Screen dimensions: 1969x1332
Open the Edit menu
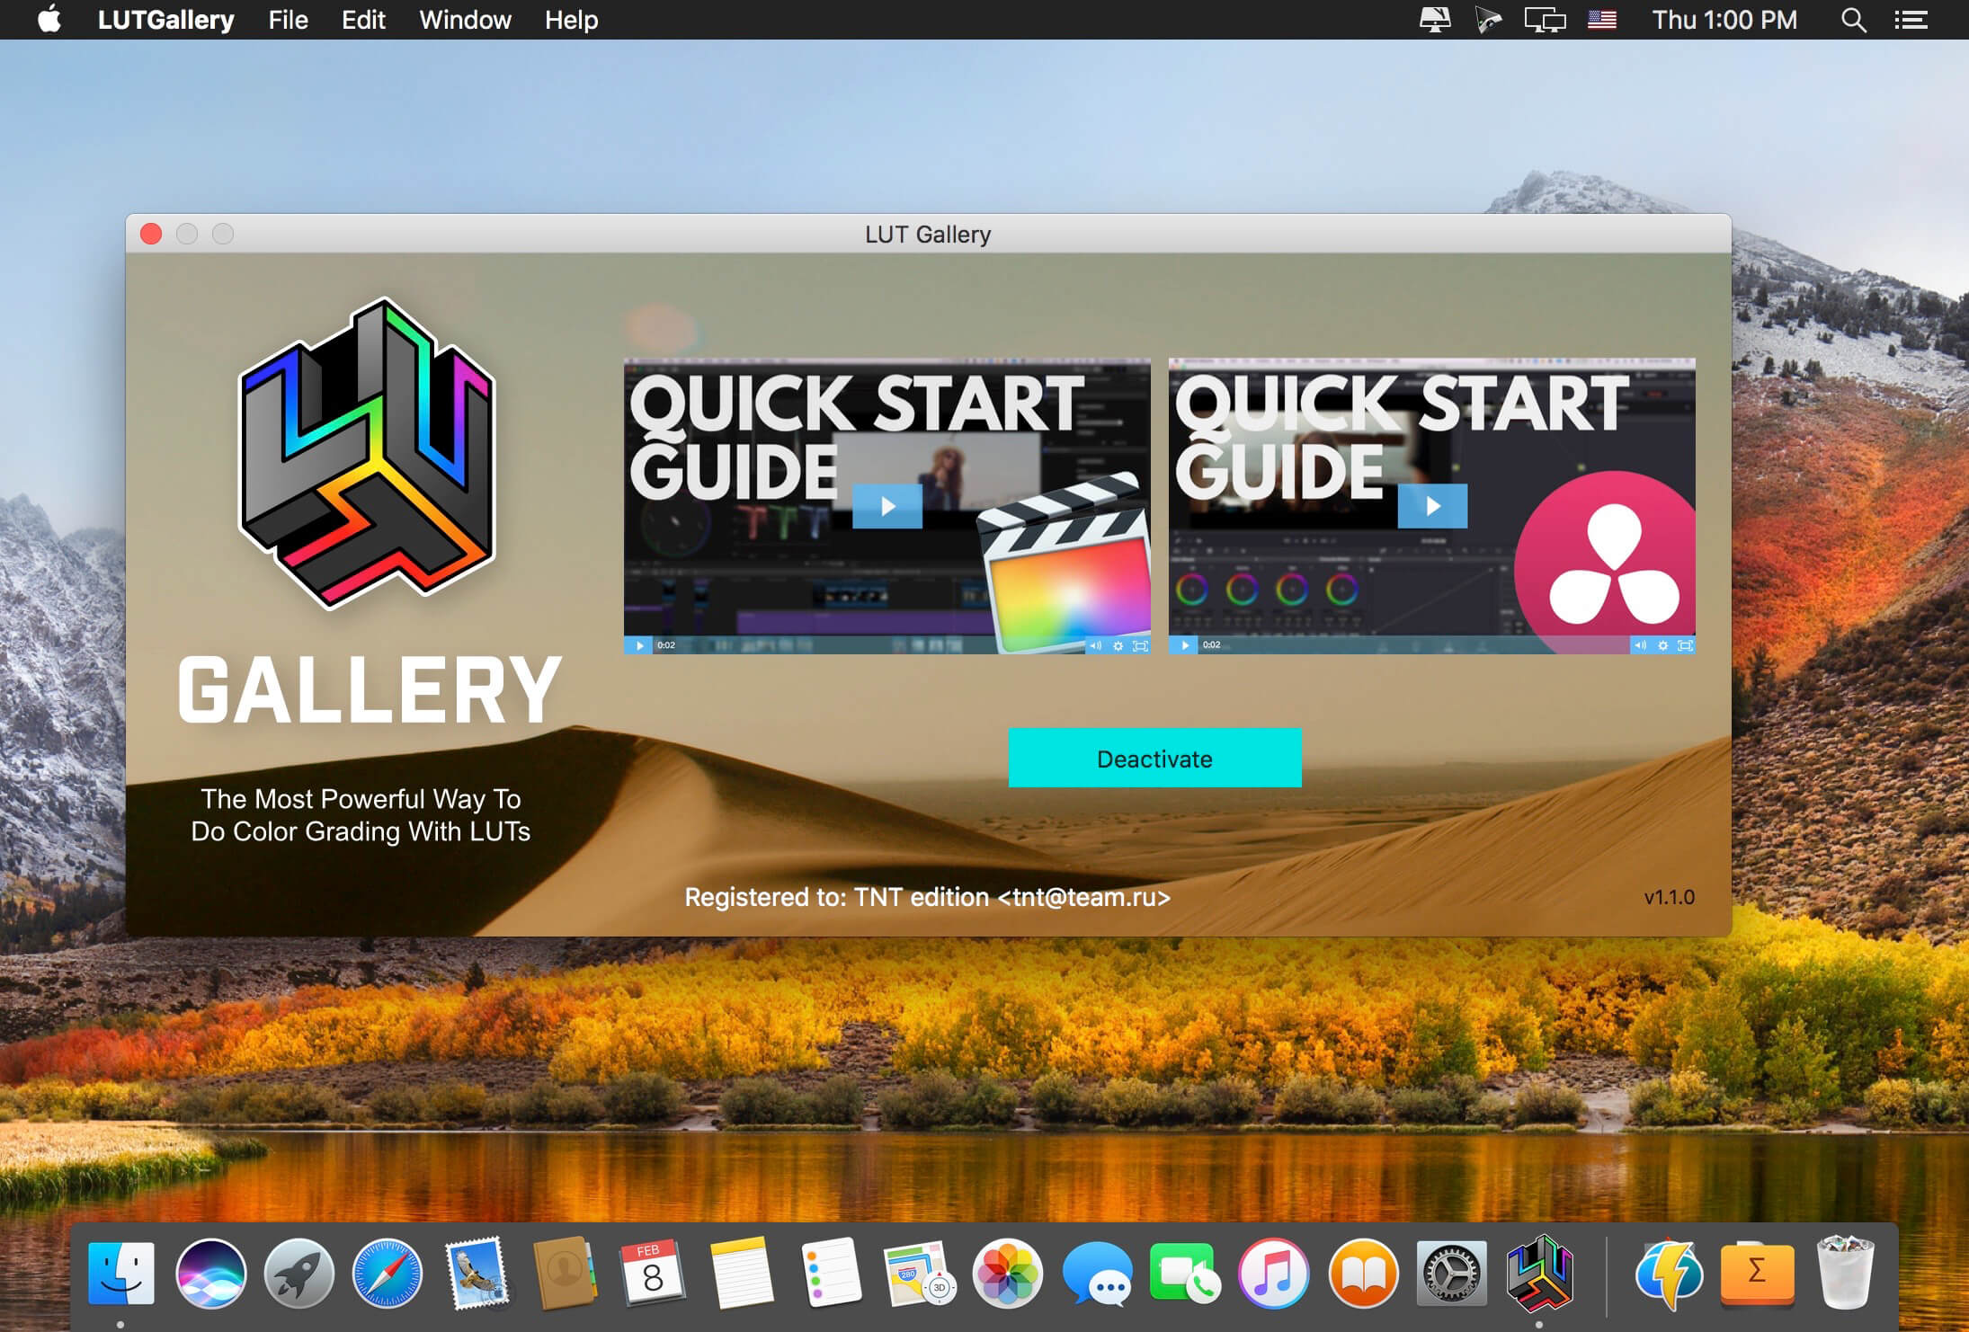pos(363,19)
